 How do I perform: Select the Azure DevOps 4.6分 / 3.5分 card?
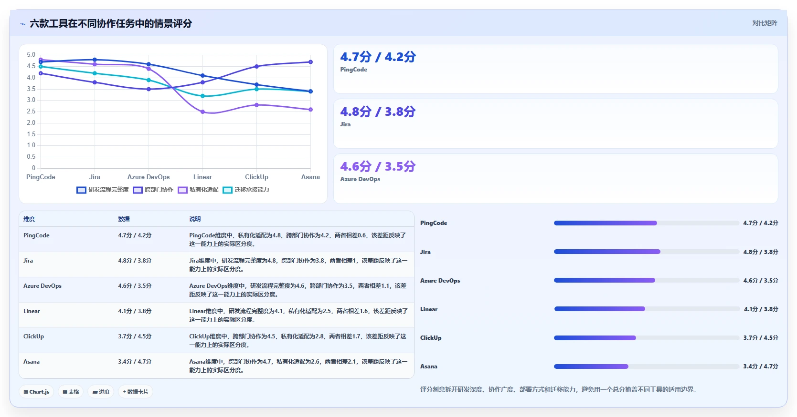(x=555, y=179)
